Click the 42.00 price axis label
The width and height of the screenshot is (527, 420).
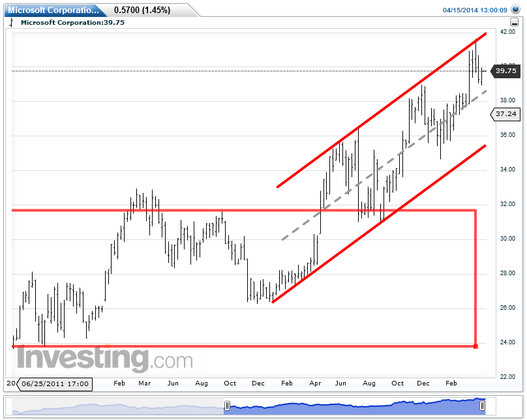coord(507,31)
